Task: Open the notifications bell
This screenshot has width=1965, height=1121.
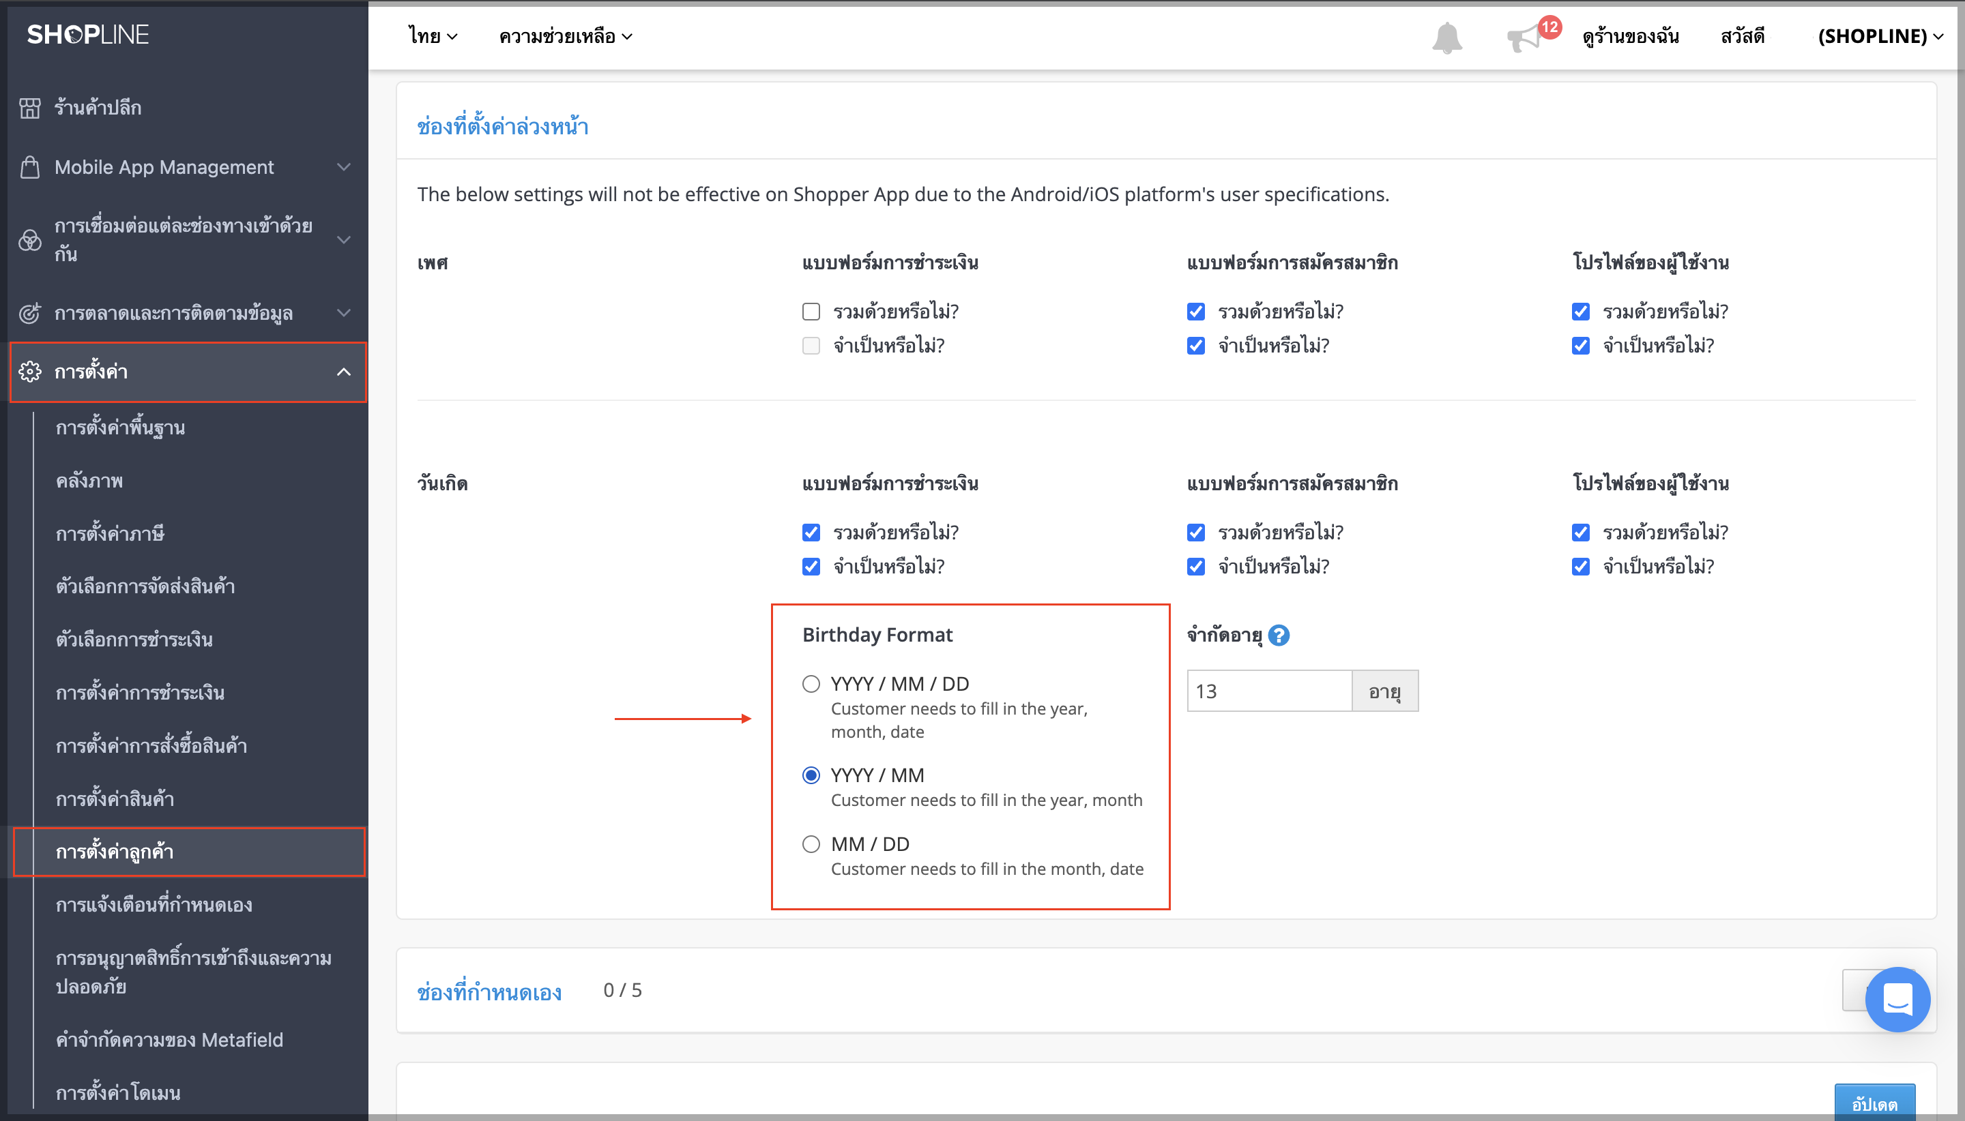Action: click(x=1446, y=37)
